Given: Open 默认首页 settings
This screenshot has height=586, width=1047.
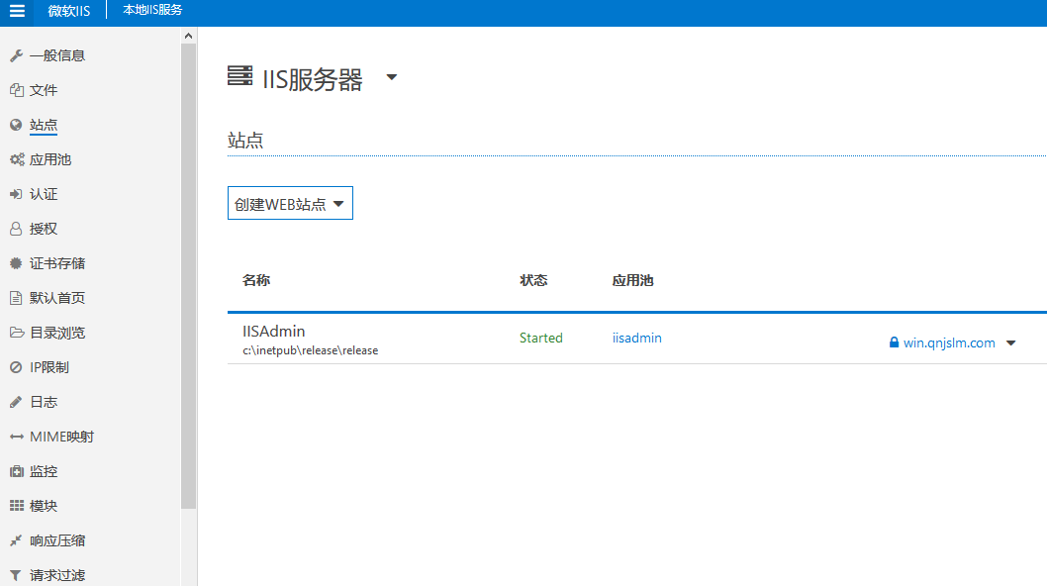Looking at the screenshot, I should coord(57,298).
